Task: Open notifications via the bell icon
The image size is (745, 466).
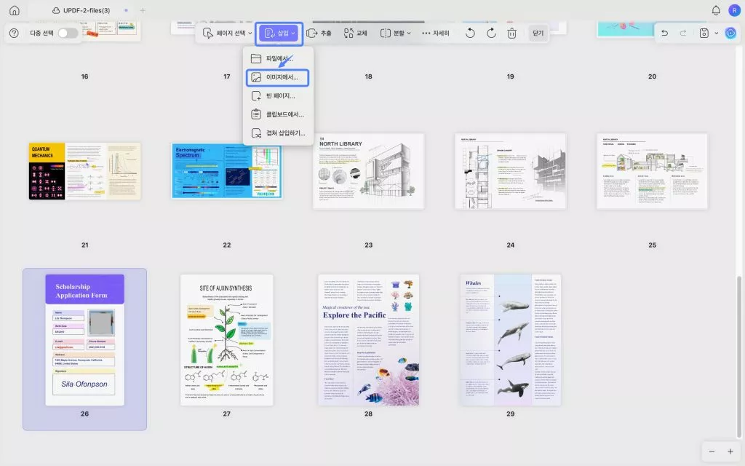Action: click(717, 10)
